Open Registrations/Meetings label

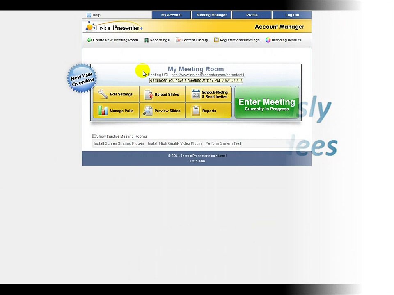point(240,40)
